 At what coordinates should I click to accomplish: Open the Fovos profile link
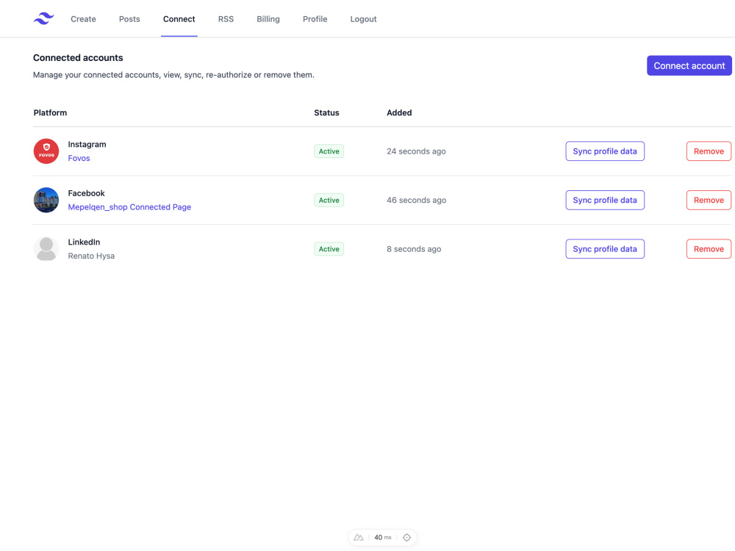pos(79,158)
